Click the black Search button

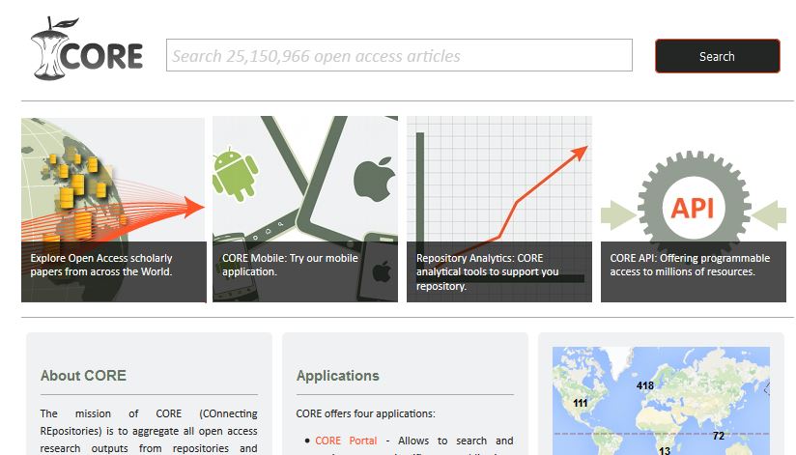[718, 56]
